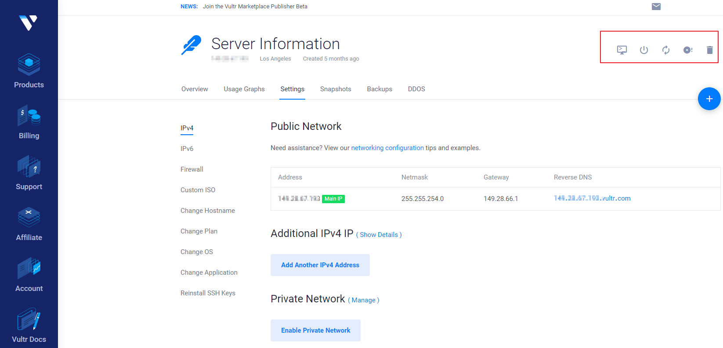Open the server console viewer

click(622, 50)
